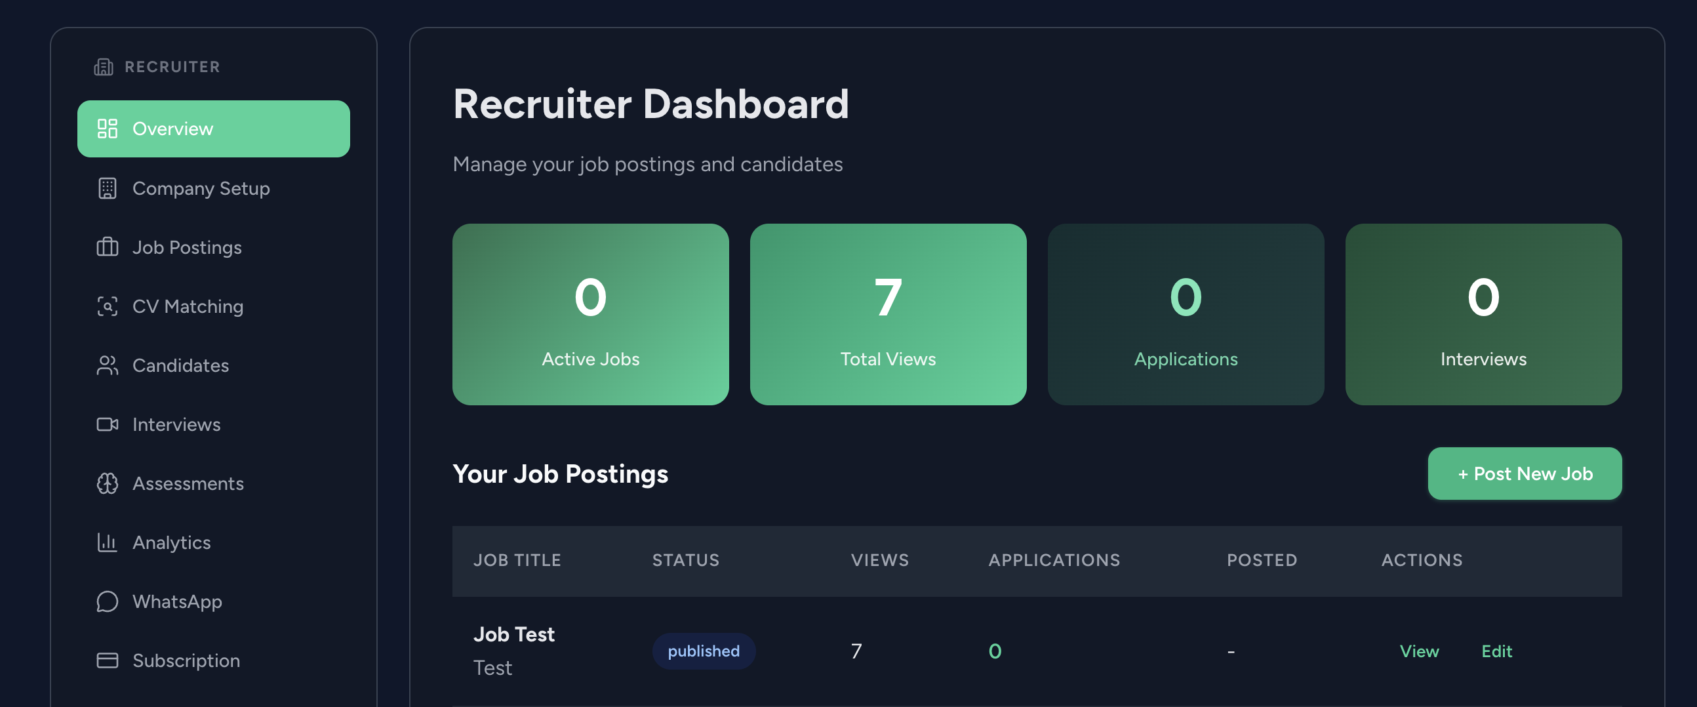The height and width of the screenshot is (707, 1697).
Task: Select the Interviews video camera icon
Action: pyautogui.click(x=107, y=424)
